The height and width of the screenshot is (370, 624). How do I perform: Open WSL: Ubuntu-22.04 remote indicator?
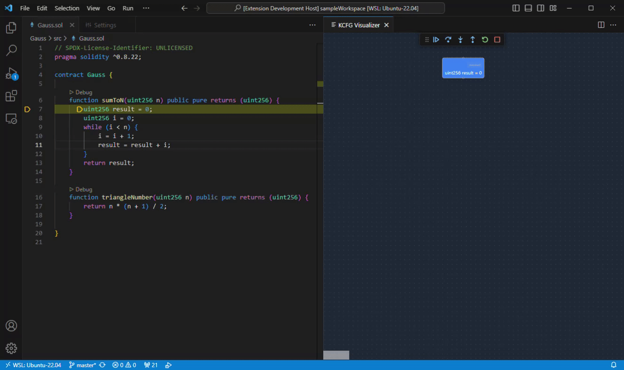point(32,365)
